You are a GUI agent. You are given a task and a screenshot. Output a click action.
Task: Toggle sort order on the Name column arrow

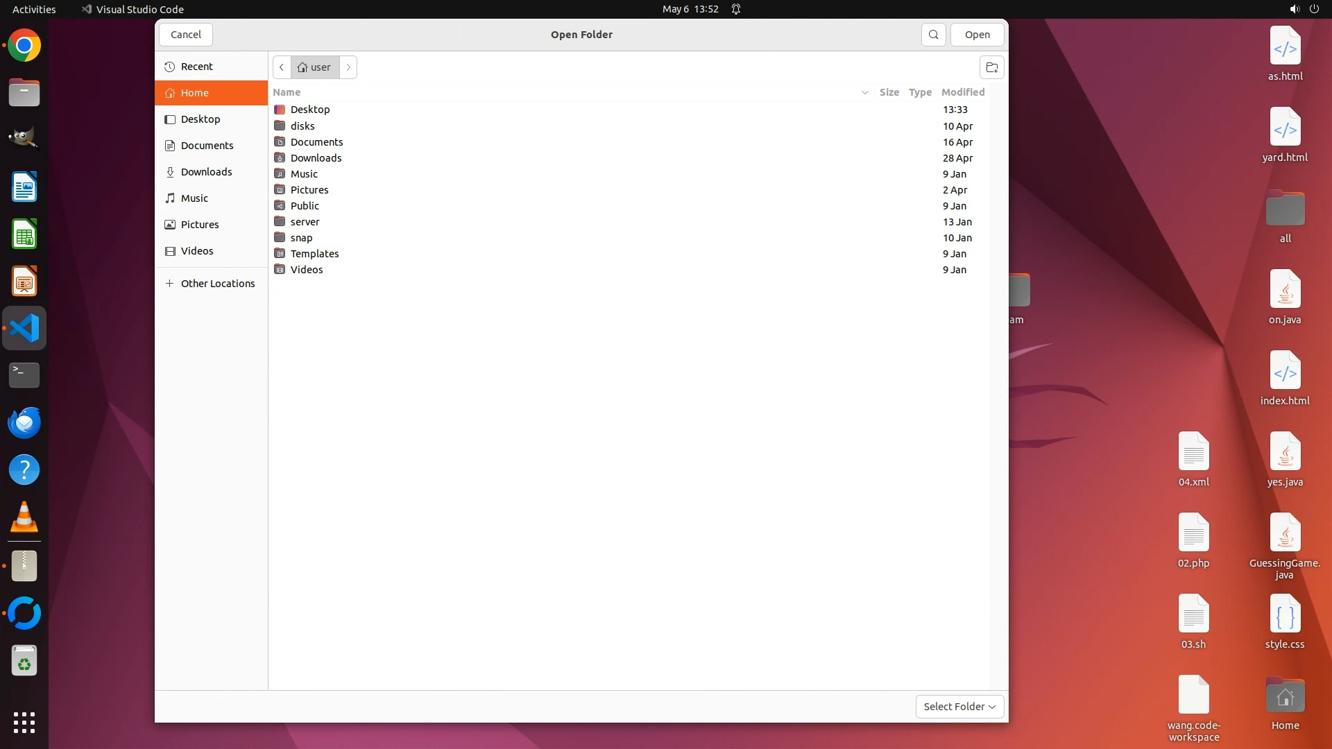[x=864, y=92]
